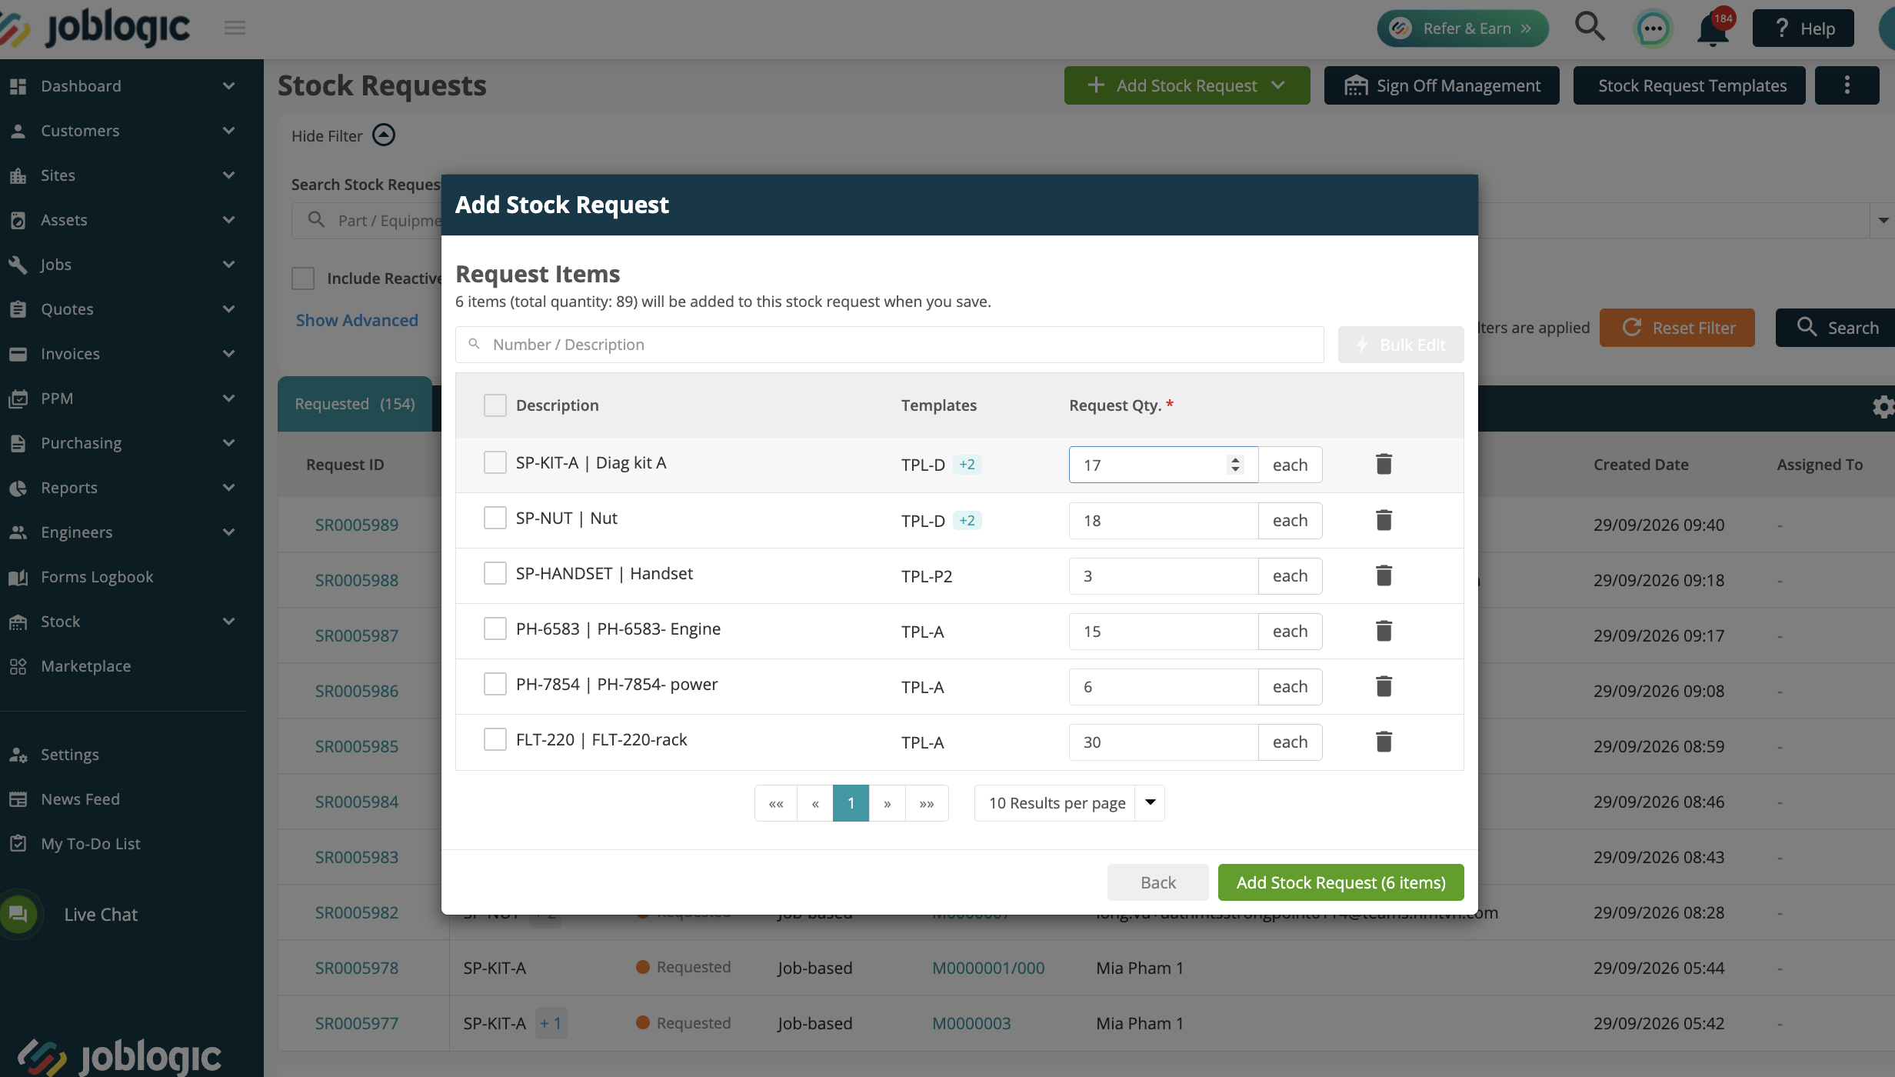The width and height of the screenshot is (1895, 1077).
Task: Toggle the hamburger sidebar menu
Action: coord(235,28)
